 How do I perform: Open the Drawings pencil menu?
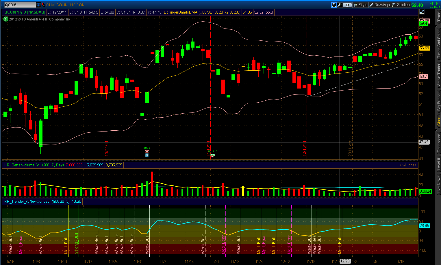(x=380, y=5)
